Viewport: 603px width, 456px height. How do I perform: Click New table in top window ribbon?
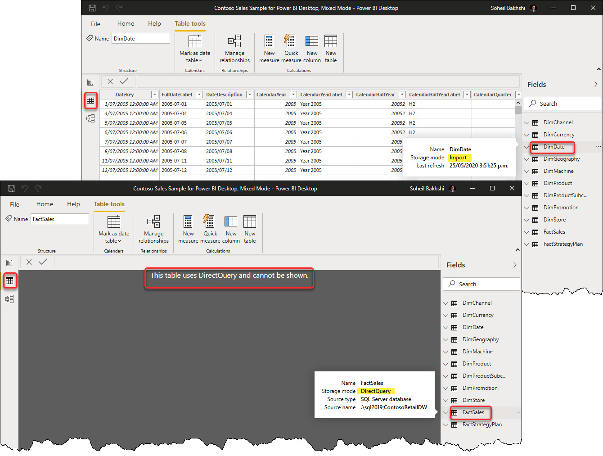click(x=331, y=49)
